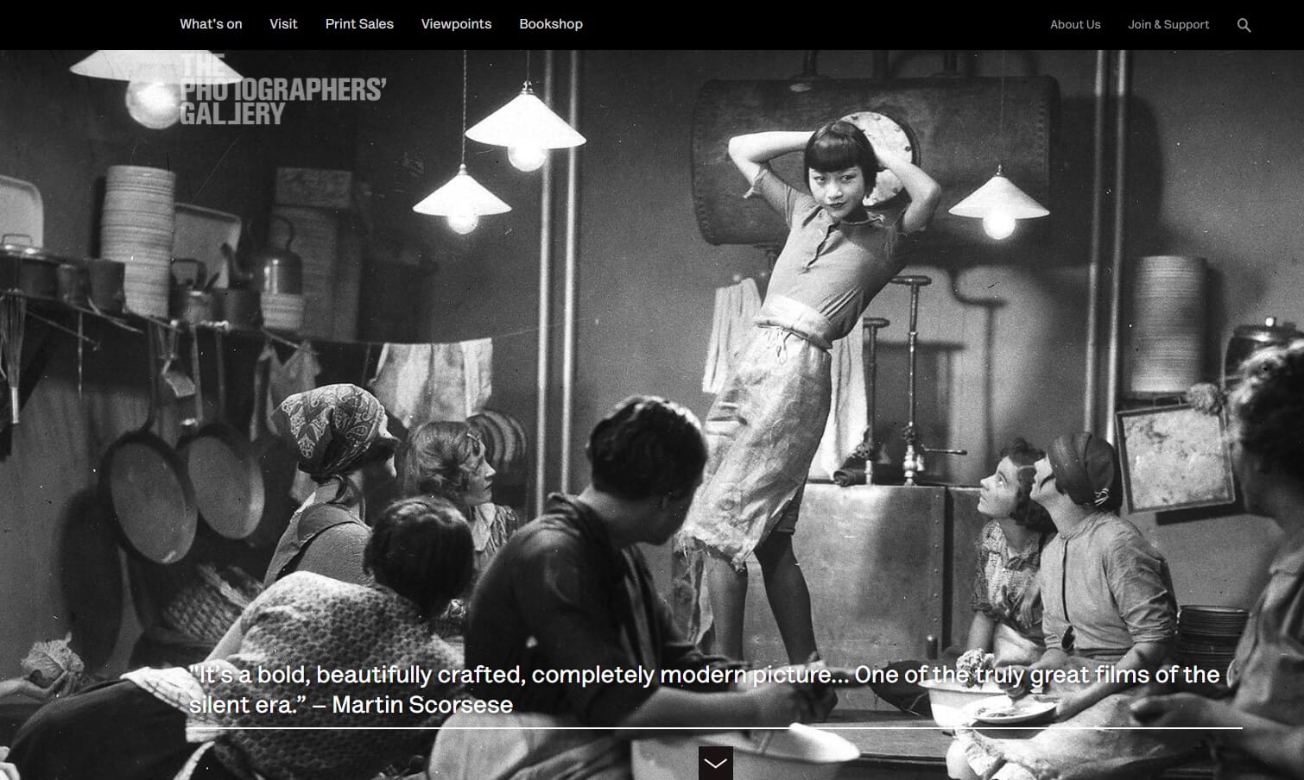Click the Martin Scorsese quote headline
1304x780 pixels.
(704, 689)
